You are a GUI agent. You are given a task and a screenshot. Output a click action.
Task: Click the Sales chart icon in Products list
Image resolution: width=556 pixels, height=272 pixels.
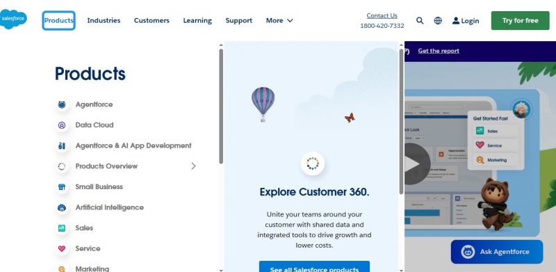[x=62, y=228]
